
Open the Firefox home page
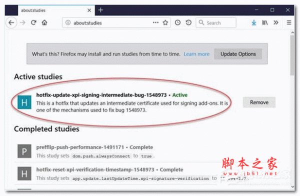pyautogui.click(x=44, y=22)
